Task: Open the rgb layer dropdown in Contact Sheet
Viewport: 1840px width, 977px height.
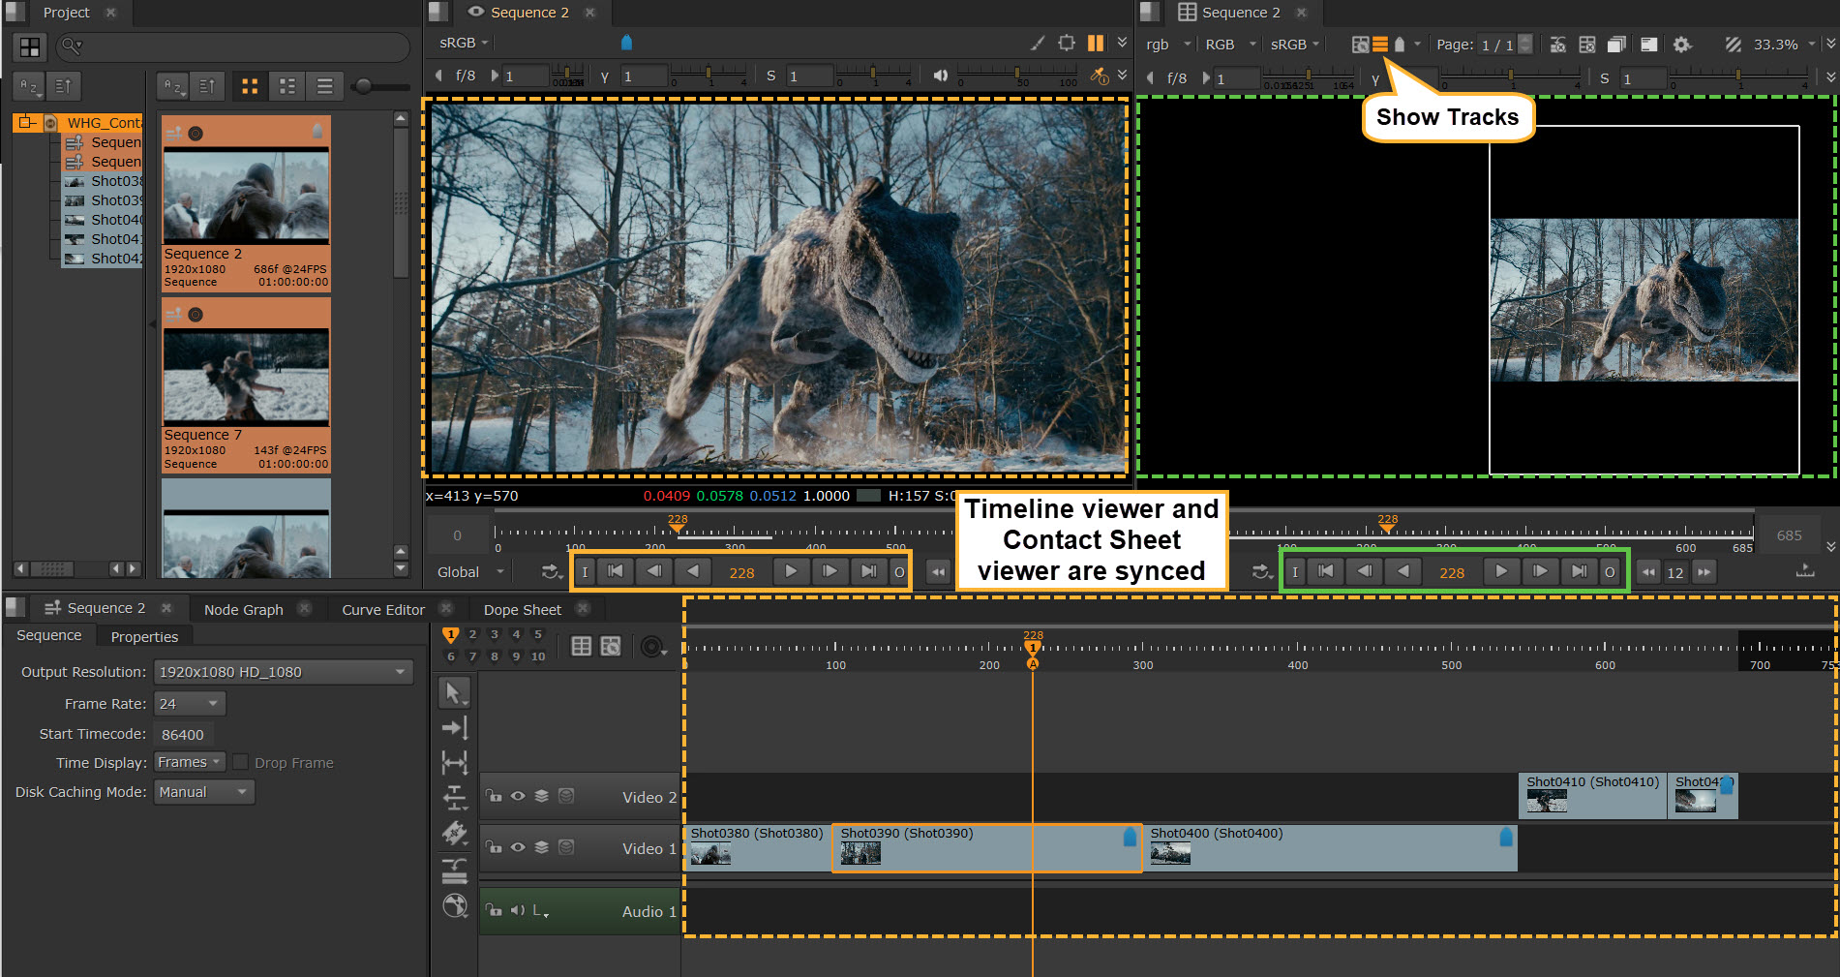Action: 1168,45
